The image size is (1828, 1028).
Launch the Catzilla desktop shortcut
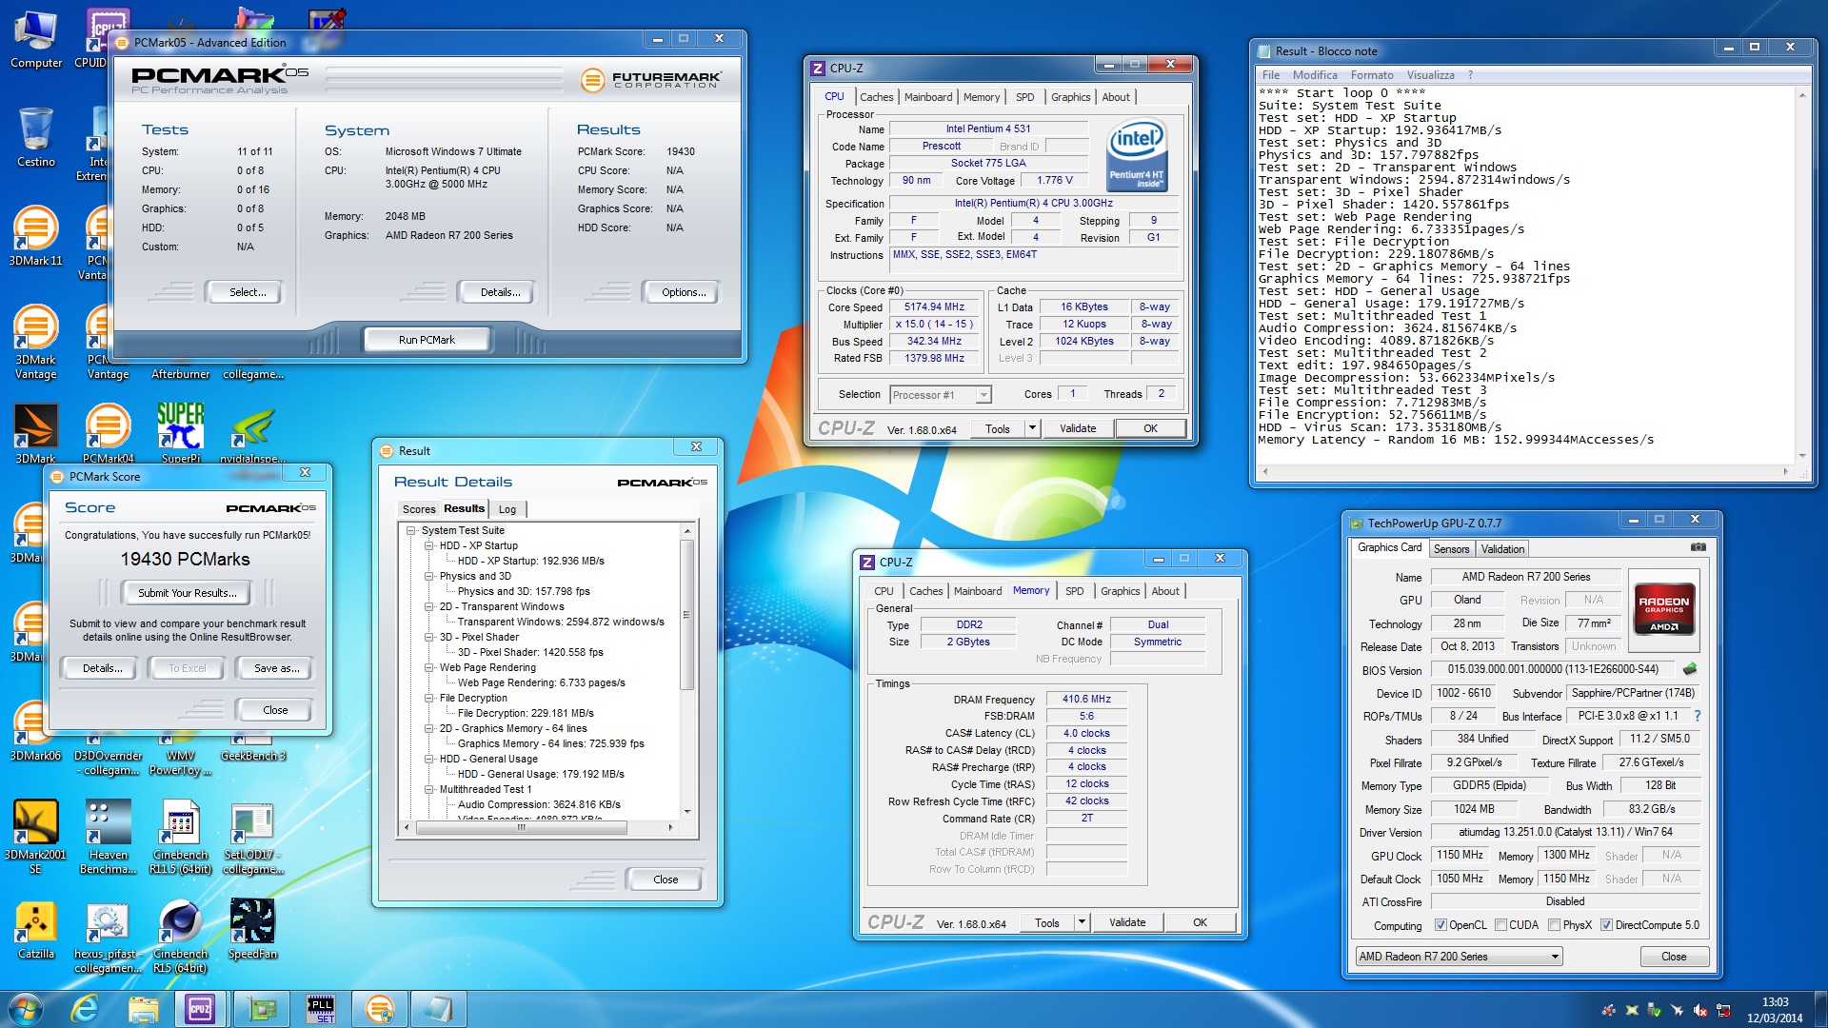click(35, 930)
